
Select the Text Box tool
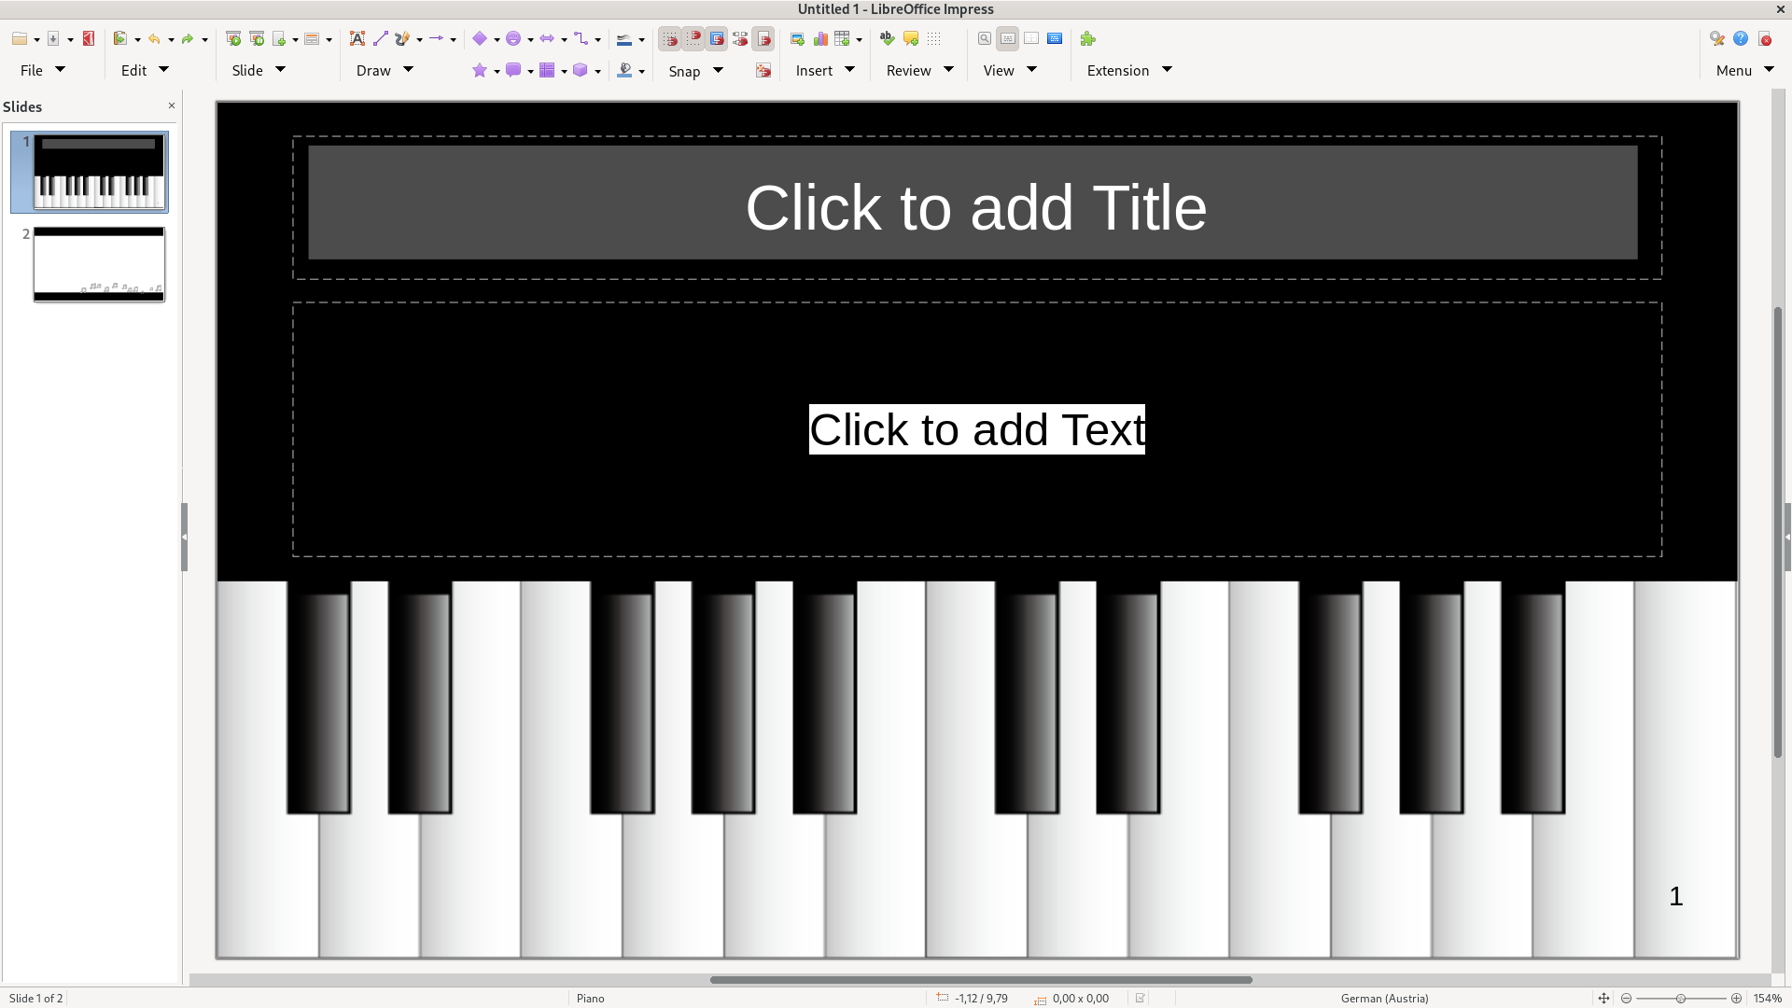coord(357,39)
